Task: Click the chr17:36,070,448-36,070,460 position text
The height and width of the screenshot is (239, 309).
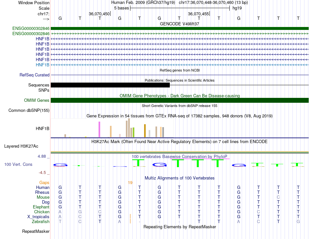Action: click(x=213, y=3)
